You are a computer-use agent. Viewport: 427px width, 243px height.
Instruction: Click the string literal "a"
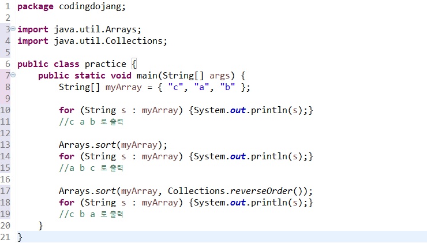(201, 87)
